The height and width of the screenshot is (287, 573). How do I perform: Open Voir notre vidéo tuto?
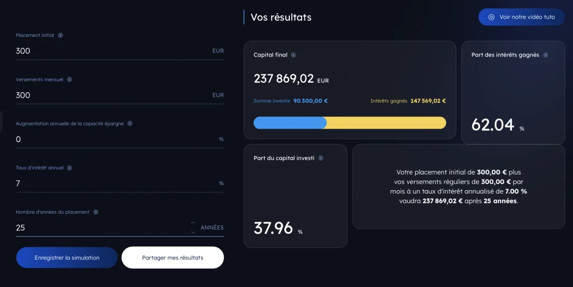(x=522, y=17)
